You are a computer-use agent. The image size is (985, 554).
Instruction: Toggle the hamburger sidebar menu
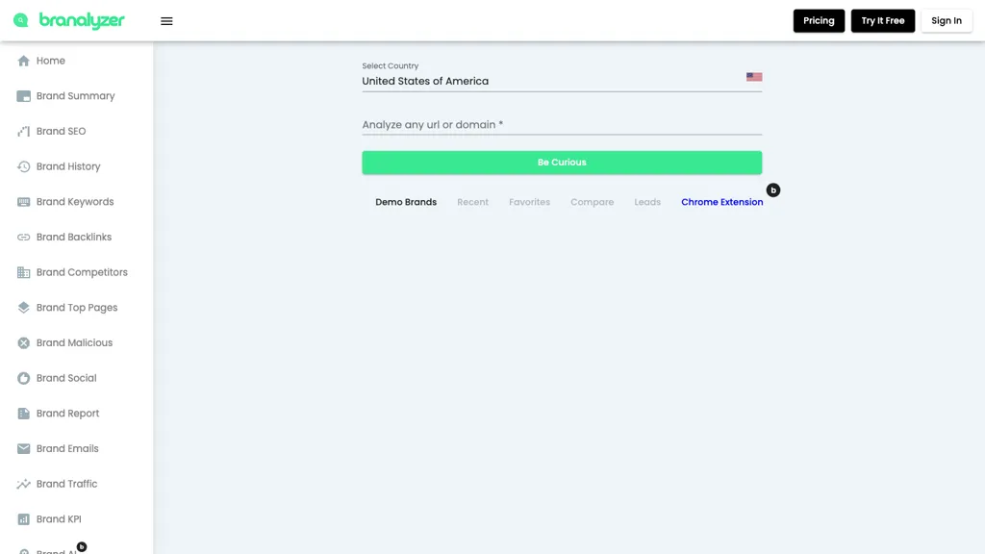pyautogui.click(x=166, y=21)
